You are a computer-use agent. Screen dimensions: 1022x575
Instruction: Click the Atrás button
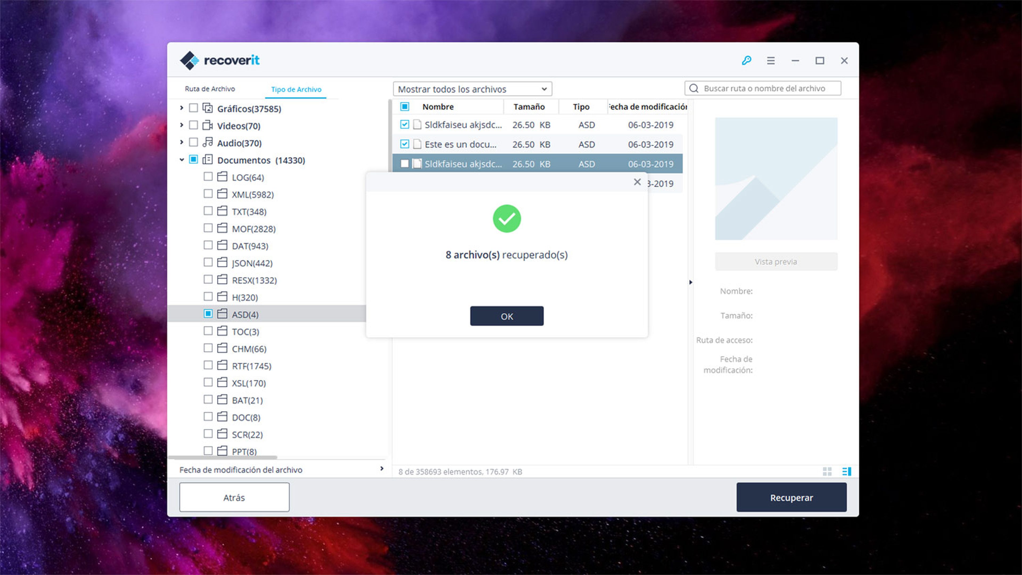click(234, 497)
